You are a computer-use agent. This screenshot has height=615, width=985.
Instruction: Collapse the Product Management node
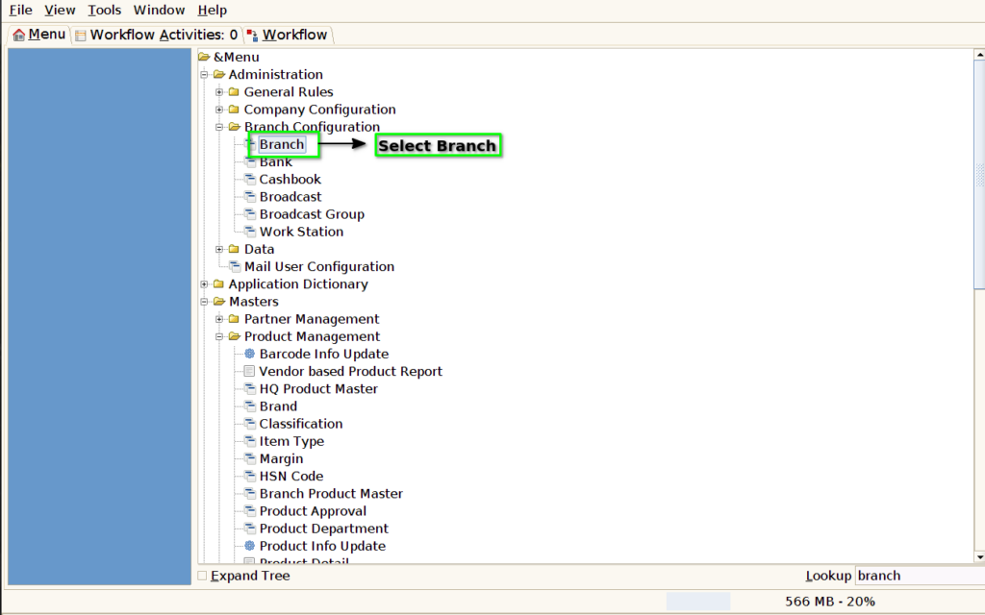pos(219,336)
